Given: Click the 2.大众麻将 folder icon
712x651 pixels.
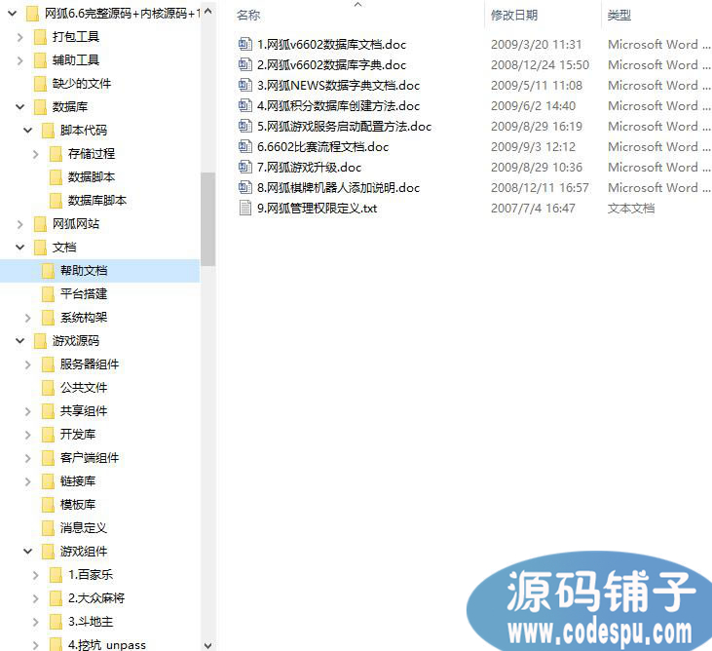Looking at the screenshot, I should [x=56, y=598].
